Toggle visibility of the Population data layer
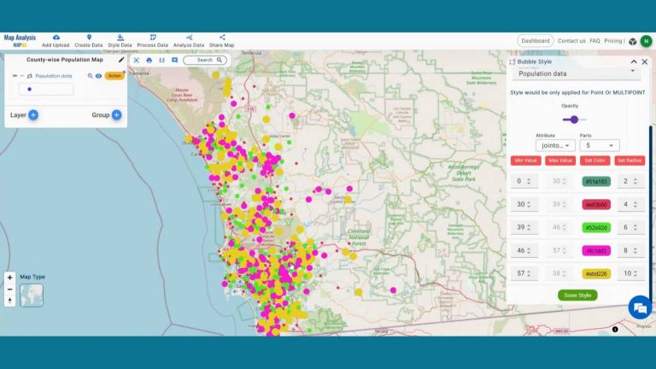The image size is (656, 369). coord(98,76)
